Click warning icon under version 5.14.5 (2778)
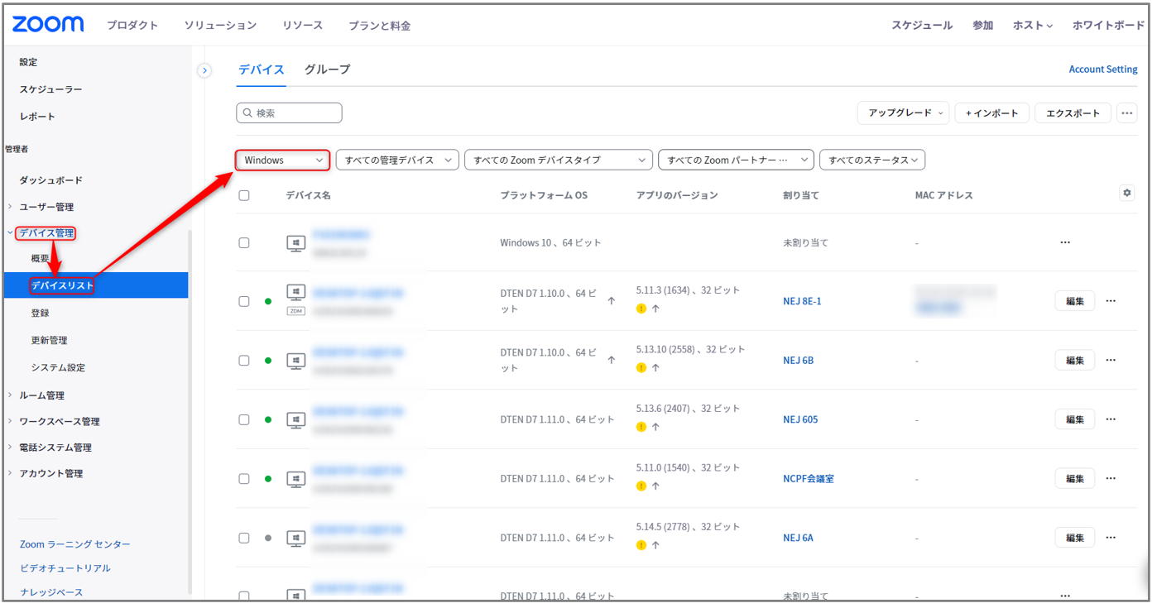The height and width of the screenshot is (608, 1157). [x=641, y=545]
